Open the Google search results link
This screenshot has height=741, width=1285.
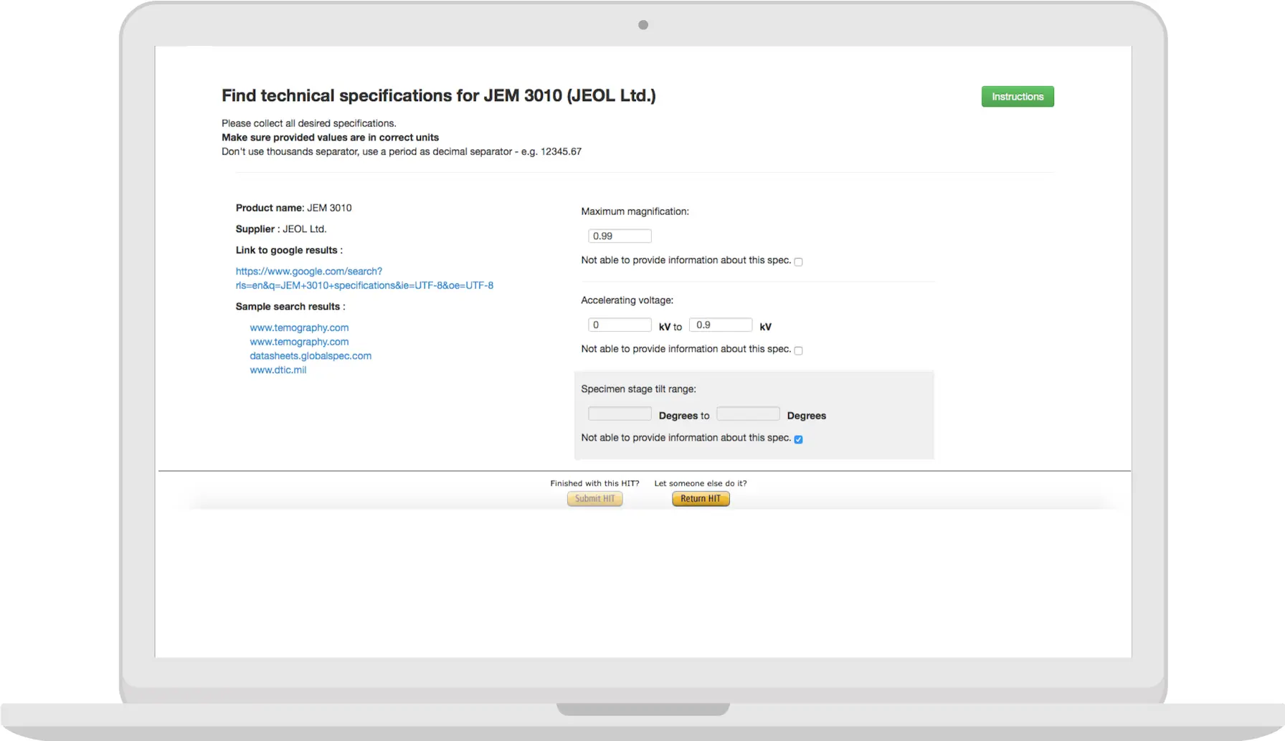tap(364, 278)
